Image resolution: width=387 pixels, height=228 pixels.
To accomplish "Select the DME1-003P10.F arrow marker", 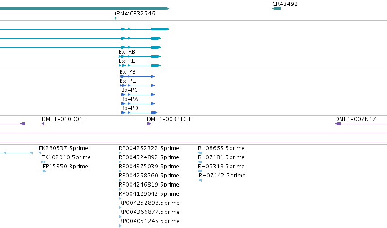I will [149, 124].
